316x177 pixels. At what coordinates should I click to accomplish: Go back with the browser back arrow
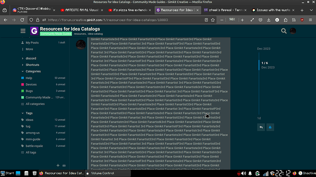pos(5,20)
